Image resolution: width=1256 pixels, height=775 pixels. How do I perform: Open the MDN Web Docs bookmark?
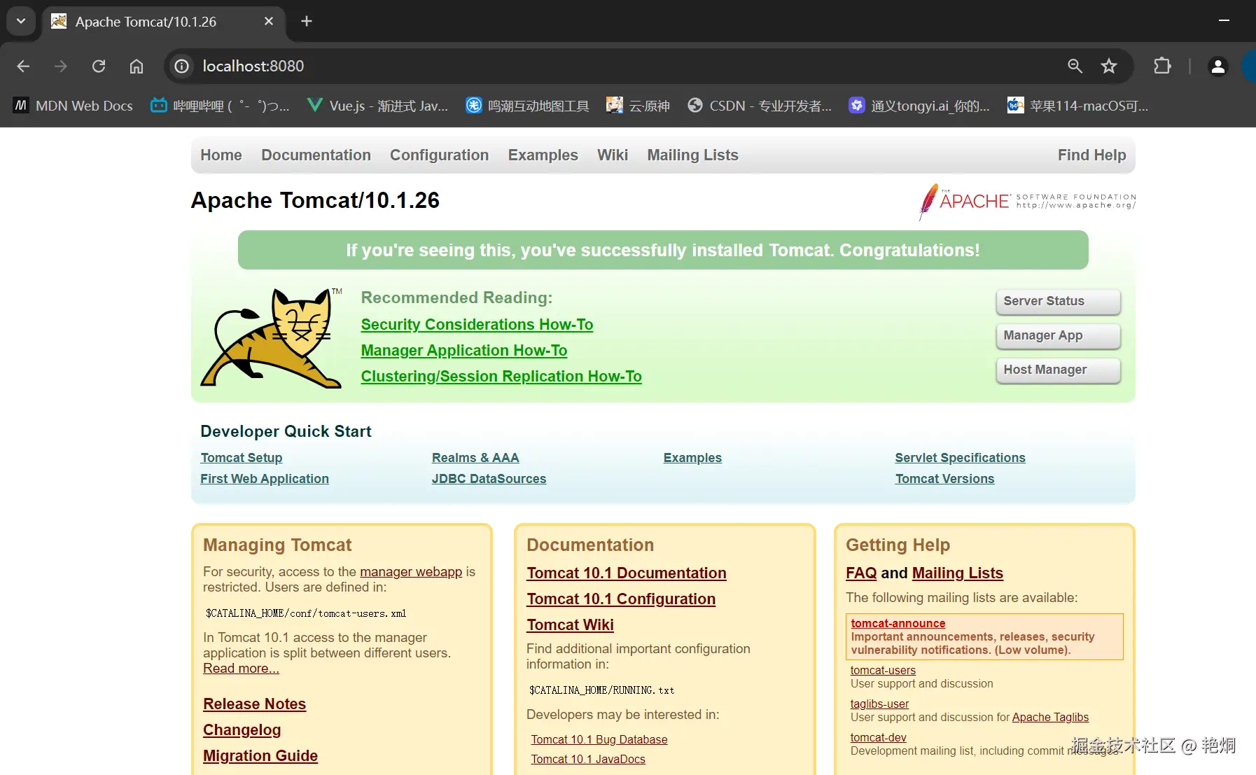pyautogui.click(x=73, y=106)
